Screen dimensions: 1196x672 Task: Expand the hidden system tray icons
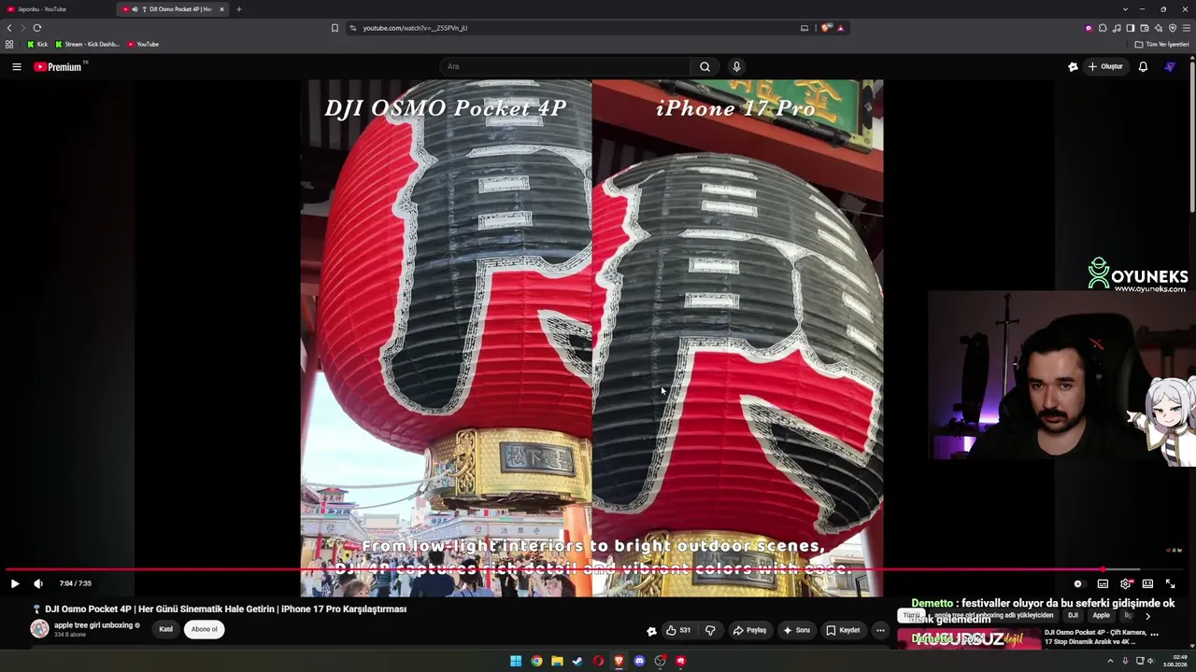(x=1111, y=661)
